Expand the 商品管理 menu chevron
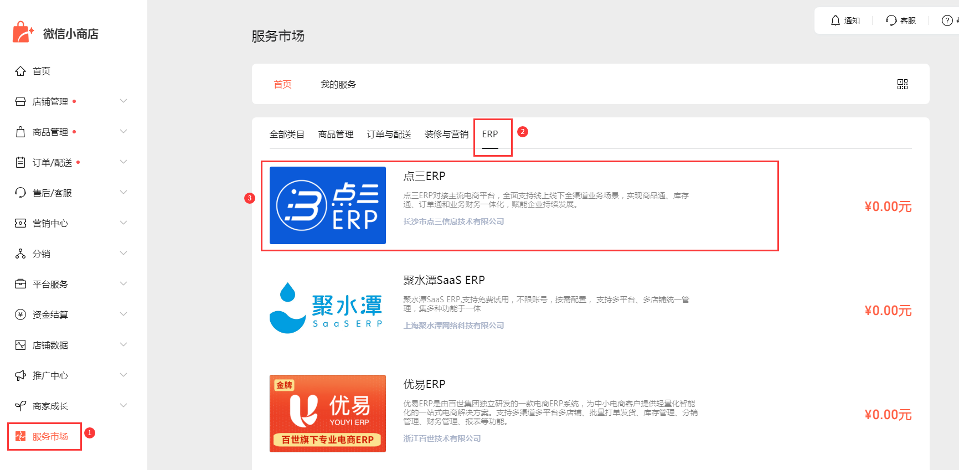Image resolution: width=959 pixels, height=470 pixels. [123, 131]
